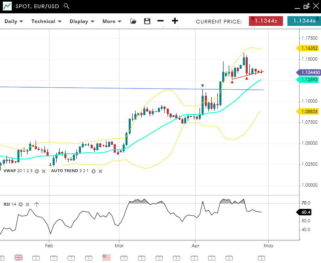The width and height of the screenshot is (321, 263).
Task: Click the US flag event marker
Action: click(106, 257)
